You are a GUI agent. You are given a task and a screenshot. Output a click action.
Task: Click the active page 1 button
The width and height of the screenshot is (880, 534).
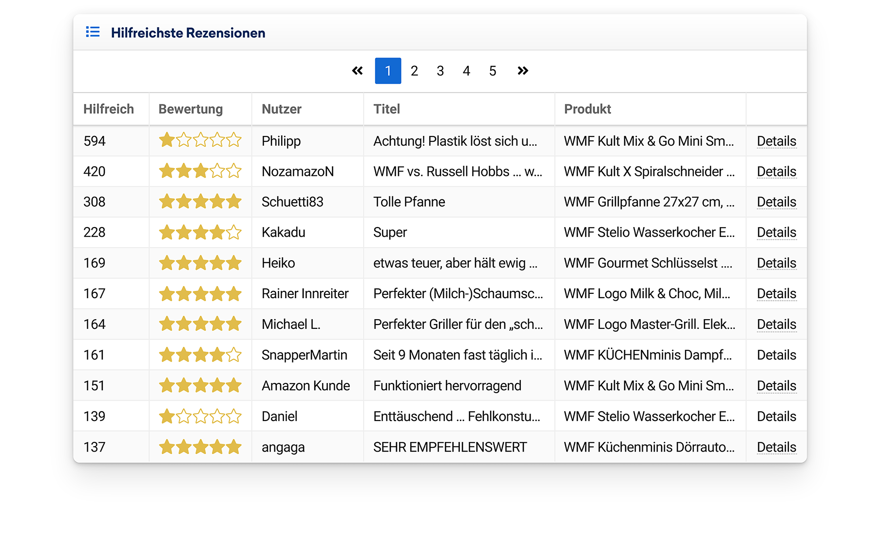pos(388,71)
